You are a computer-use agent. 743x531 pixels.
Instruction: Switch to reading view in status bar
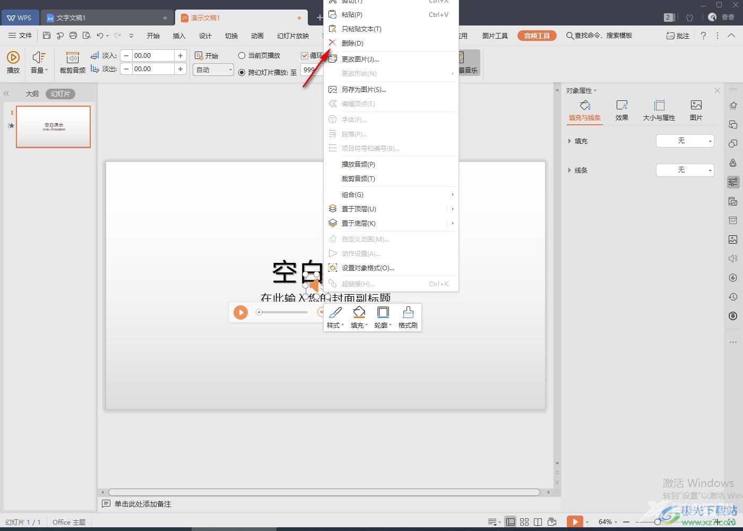pos(538,522)
